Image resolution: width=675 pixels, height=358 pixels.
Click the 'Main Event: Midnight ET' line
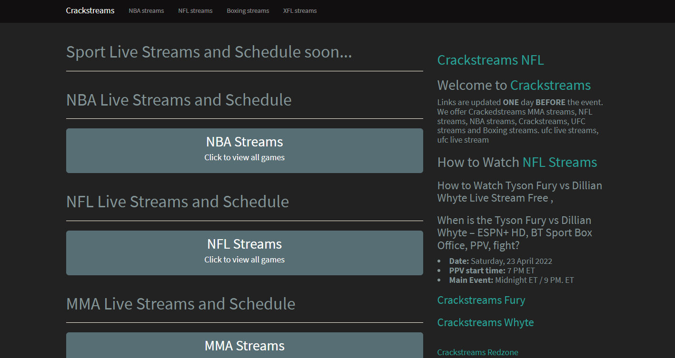[512, 280]
